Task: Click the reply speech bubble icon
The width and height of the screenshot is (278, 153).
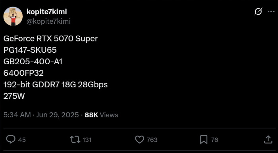Action: pos(11,140)
